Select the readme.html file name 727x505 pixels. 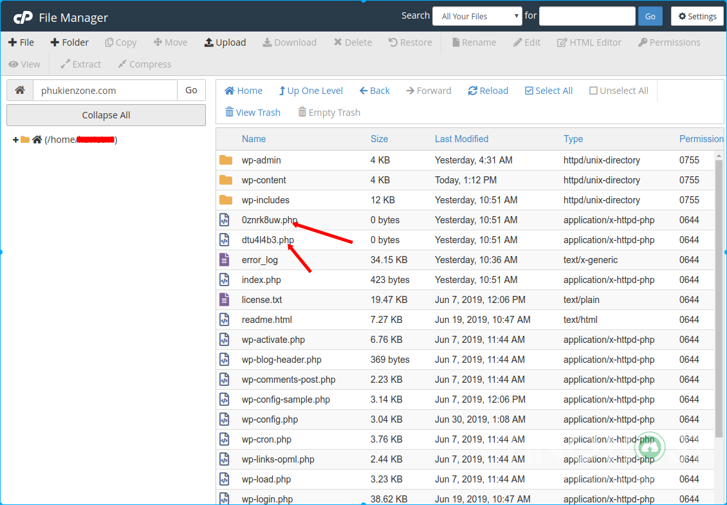click(266, 320)
